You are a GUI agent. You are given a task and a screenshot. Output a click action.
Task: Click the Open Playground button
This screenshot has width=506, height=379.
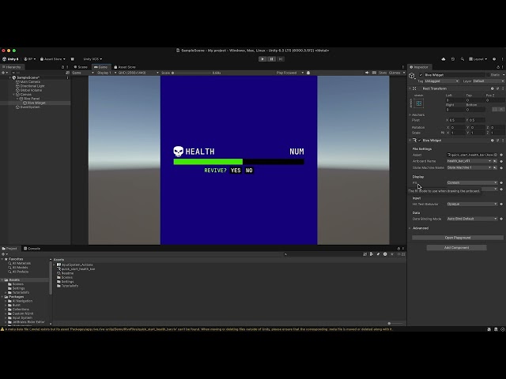(x=458, y=238)
